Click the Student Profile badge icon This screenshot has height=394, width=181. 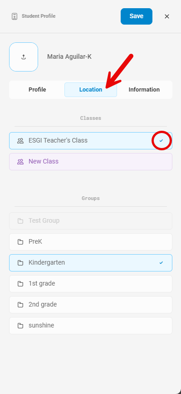tap(15, 16)
